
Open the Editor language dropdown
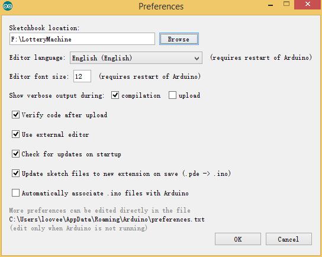(136, 57)
